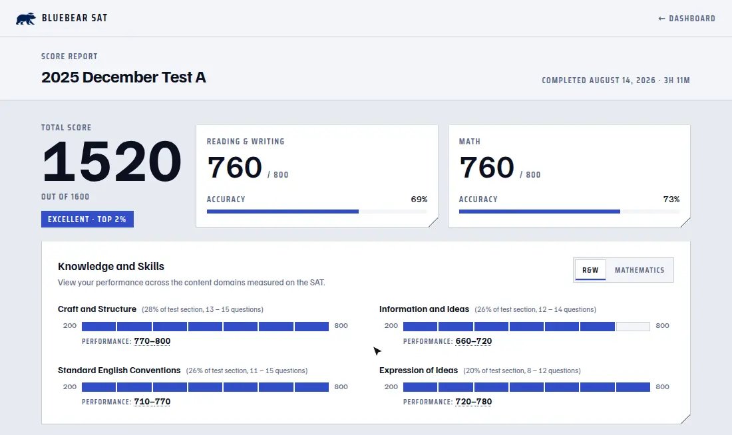Image resolution: width=732 pixels, height=435 pixels.
Task: Click the 69% accuracy value
Action: 419,200
